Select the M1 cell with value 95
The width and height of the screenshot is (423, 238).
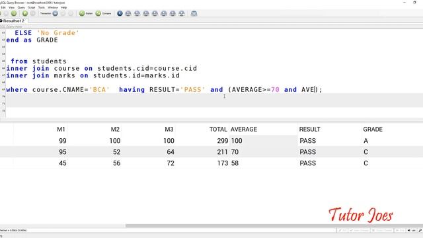click(63, 152)
